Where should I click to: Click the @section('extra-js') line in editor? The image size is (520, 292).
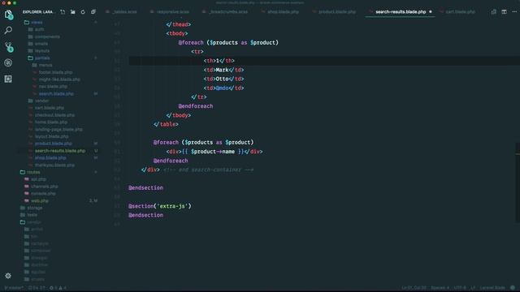pyautogui.click(x=160, y=206)
